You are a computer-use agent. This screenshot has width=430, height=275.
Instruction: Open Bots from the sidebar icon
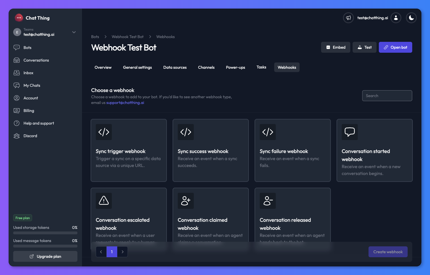[x=17, y=48]
